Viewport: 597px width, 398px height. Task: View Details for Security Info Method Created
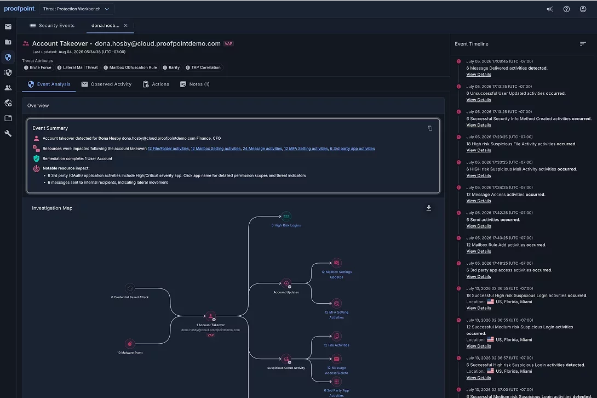coord(479,125)
